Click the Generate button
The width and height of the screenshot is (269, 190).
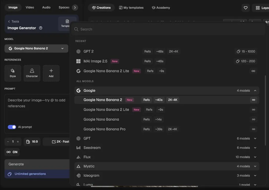(x=37, y=164)
